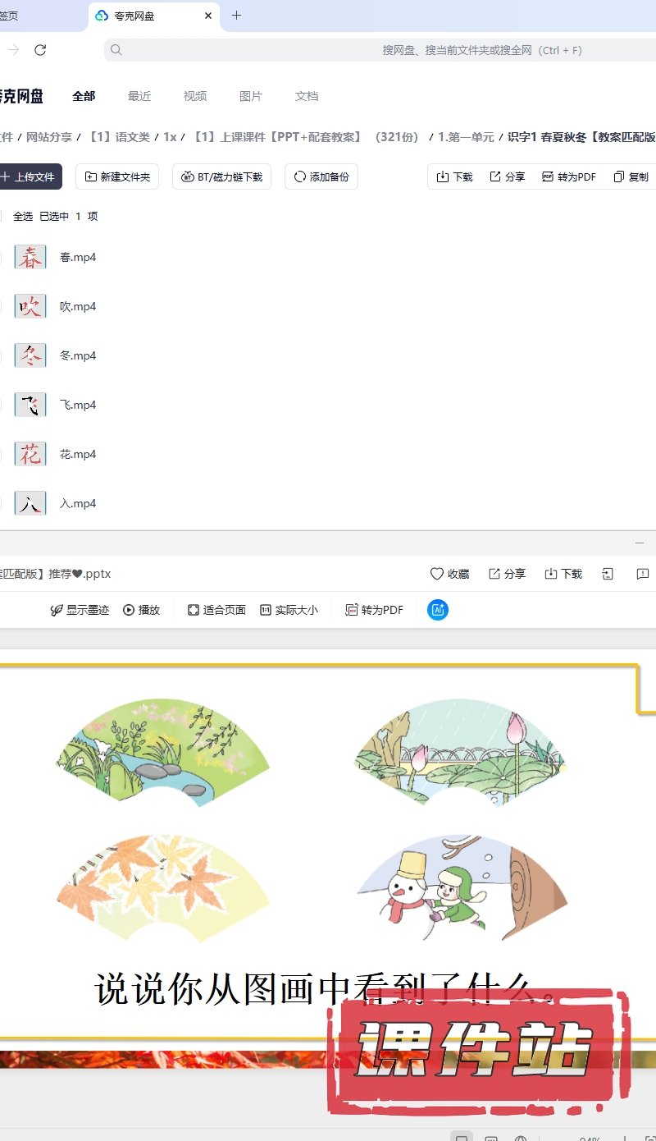Click the blue AI assistant icon
The width and height of the screenshot is (656, 1141).
point(438,610)
